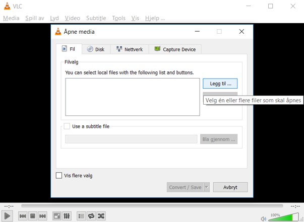Screen dimensions: 304x222
Task: Adjust the volume slider at 100%
Action: click(283, 217)
